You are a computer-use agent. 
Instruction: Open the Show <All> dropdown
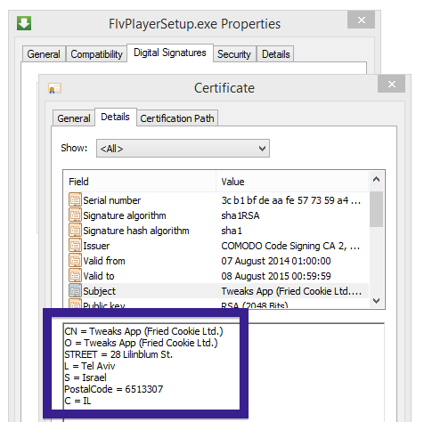click(183, 148)
